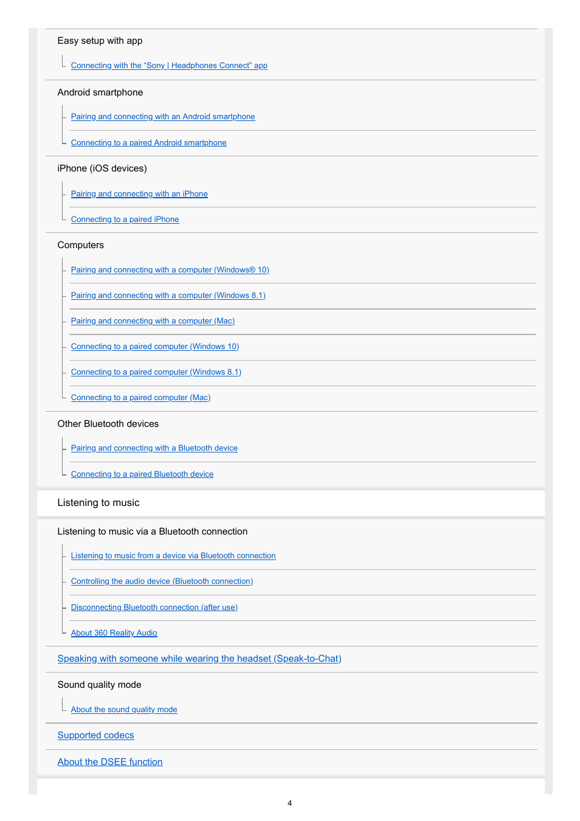The width and height of the screenshot is (580, 821).
Task: Open Listening to music from a device link
Action: (x=173, y=556)
